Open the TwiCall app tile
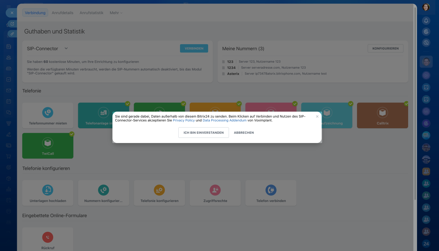This screenshot has height=251, width=439. 48,146
